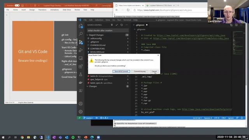249x140 pixels.
Task: Open the Run and Debug view
Action: click(81, 50)
